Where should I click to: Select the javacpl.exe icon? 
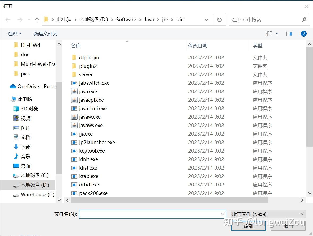click(x=74, y=100)
